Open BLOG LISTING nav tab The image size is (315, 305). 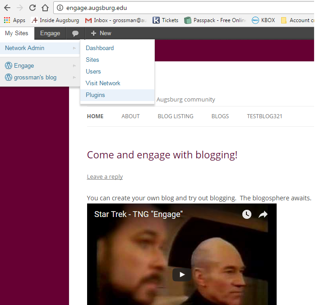176,116
